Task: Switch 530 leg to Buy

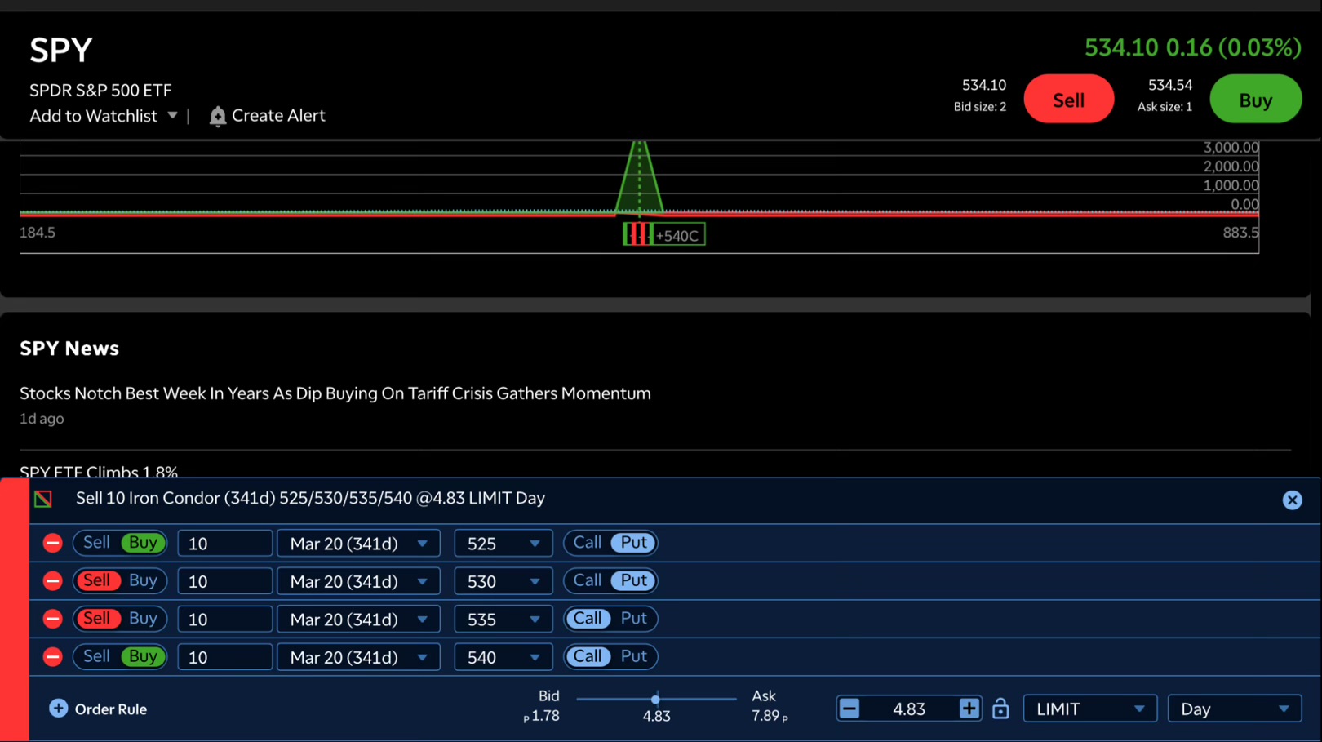Action: (x=143, y=580)
